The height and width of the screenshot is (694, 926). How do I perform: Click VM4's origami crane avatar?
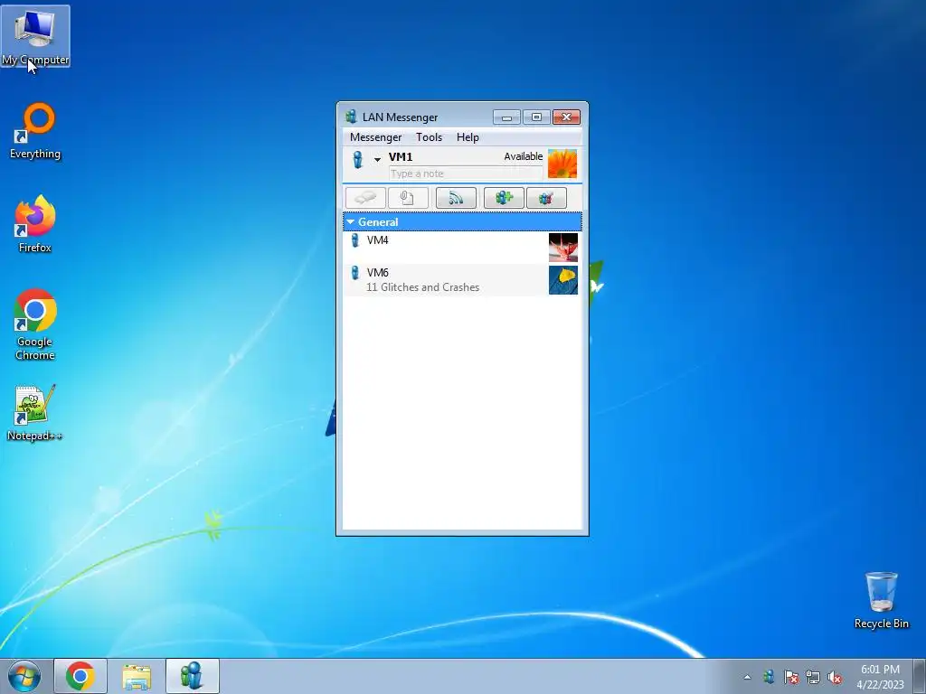563,248
